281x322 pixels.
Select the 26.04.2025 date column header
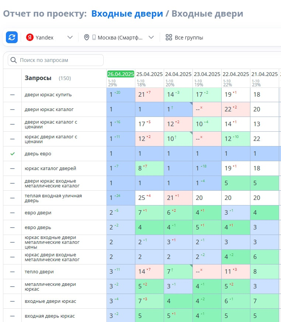coord(121,74)
